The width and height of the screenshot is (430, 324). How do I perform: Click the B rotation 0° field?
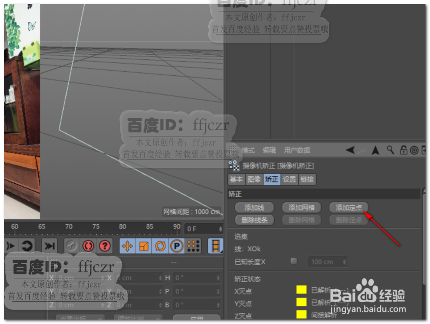pyautogui.click(x=197, y=305)
